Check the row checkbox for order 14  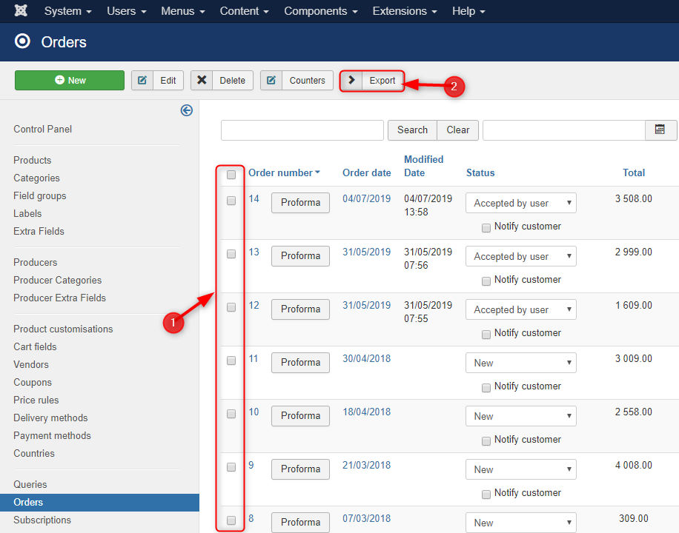[231, 200]
